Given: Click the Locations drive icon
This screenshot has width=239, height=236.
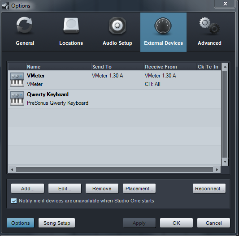Looking at the screenshot, I should (x=71, y=25).
